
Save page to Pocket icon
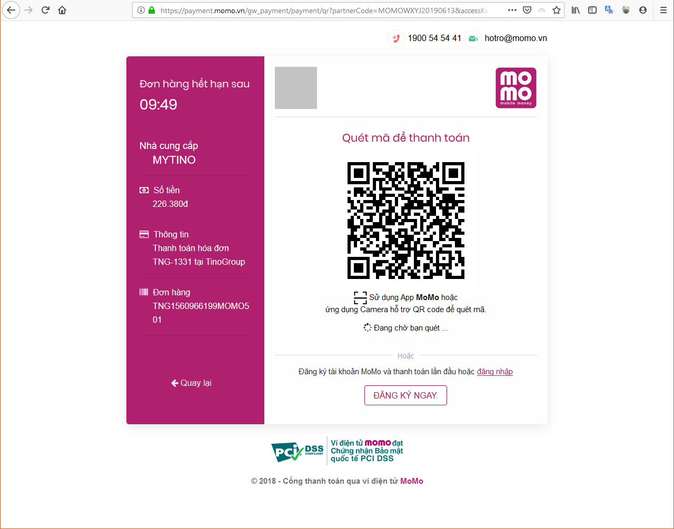tap(527, 10)
